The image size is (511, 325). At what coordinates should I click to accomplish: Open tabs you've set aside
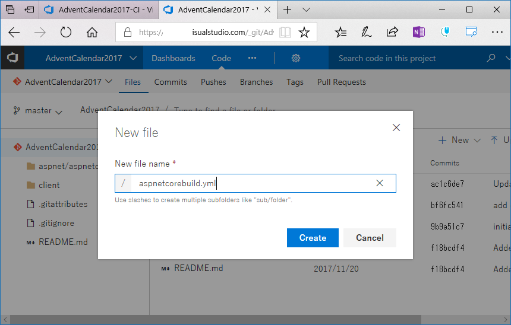pos(10,9)
